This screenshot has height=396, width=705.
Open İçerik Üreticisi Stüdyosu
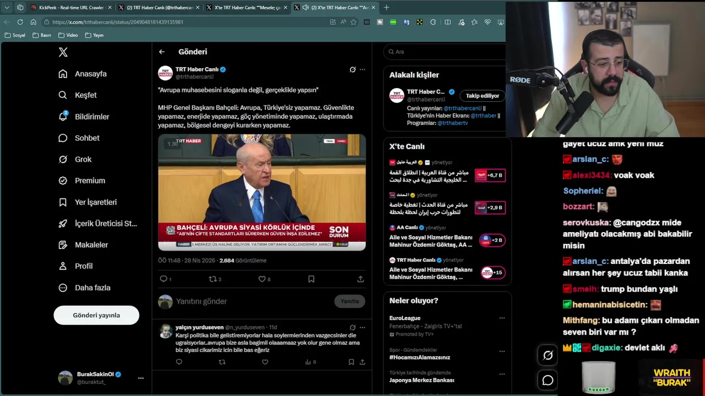tap(98, 223)
